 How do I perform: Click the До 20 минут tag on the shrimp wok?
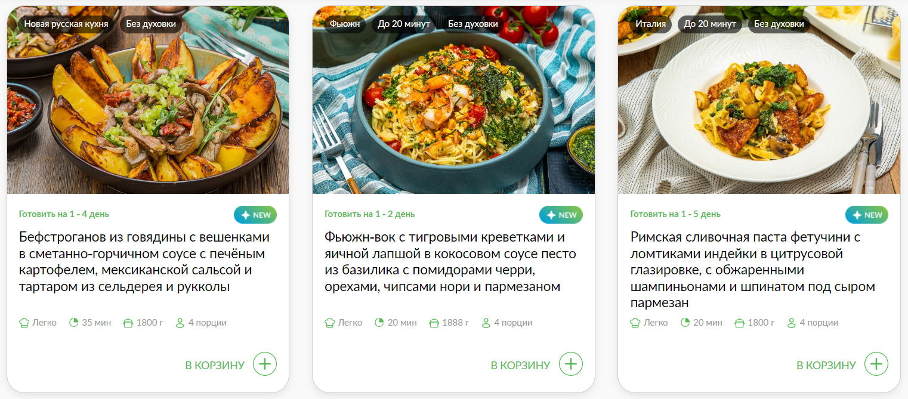tap(404, 24)
